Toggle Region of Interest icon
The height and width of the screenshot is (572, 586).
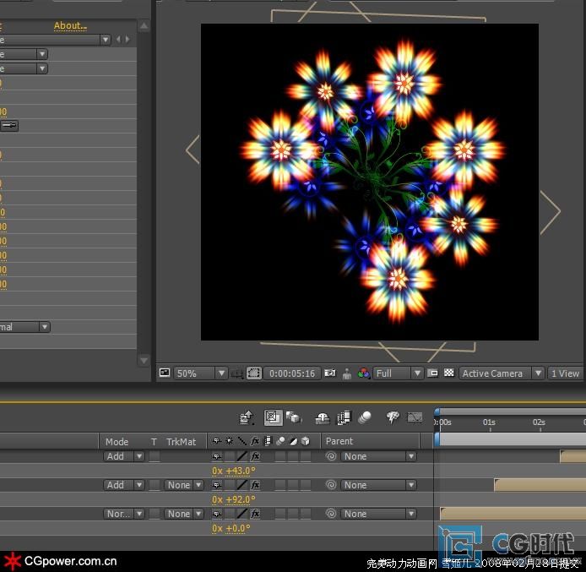coord(432,373)
